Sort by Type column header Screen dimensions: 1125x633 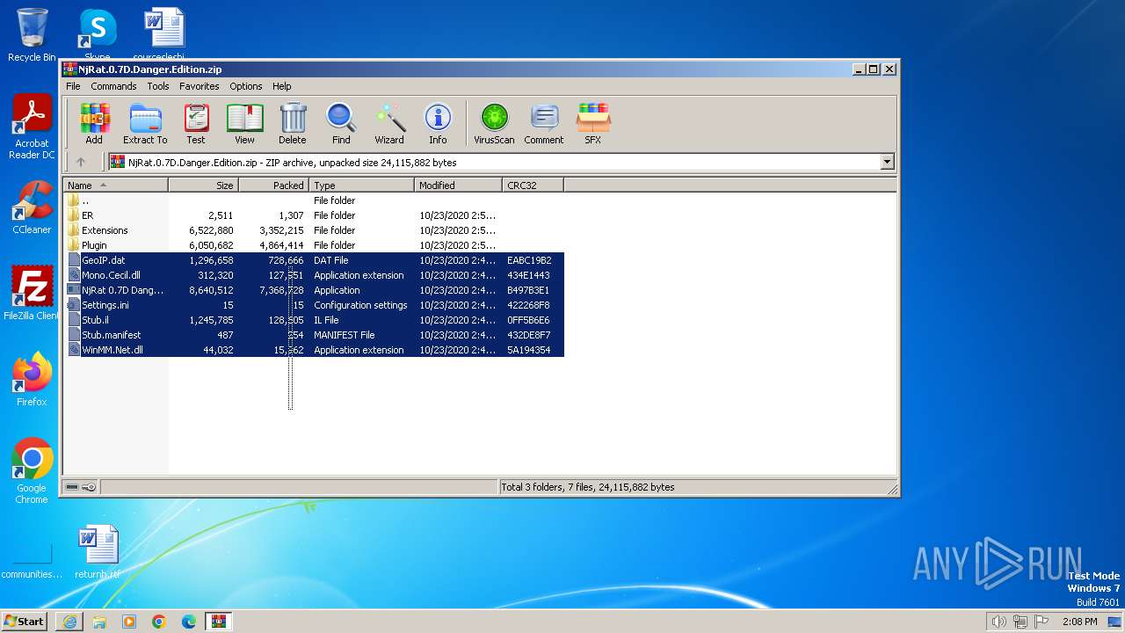coord(361,186)
